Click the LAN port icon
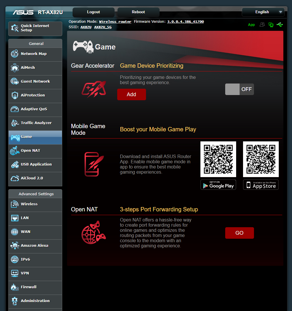The height and width of the screenshot is (311, 292). click(15, 218)
